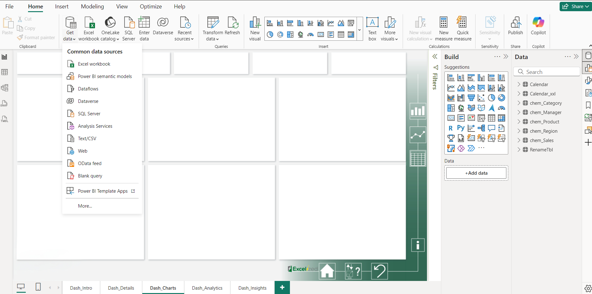Viewport: 592px width, 294px height.
Task: Choose Analysis Services data source
Action: click(x=102, y=126)
